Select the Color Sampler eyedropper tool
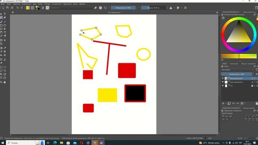The height and width of the screenshot is (145, 258). 5,48
